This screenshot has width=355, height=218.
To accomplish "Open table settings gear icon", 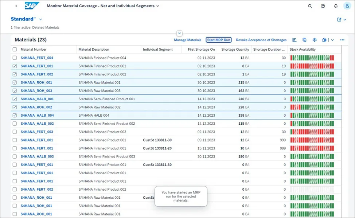I will click(x=315, y=40).
